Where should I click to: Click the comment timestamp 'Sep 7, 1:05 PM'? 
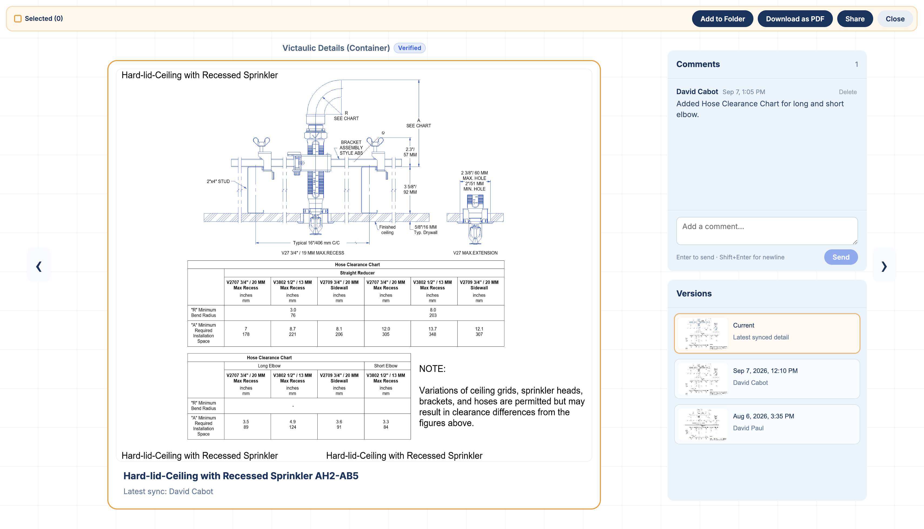coord(744,92)
